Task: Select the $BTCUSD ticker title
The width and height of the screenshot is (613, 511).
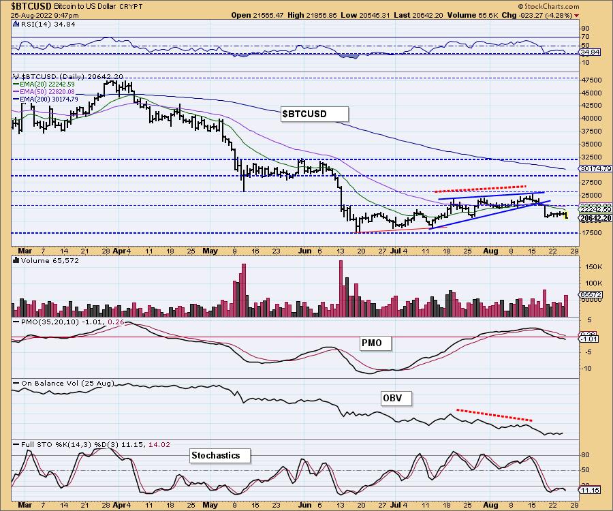Action: (31, 6)
